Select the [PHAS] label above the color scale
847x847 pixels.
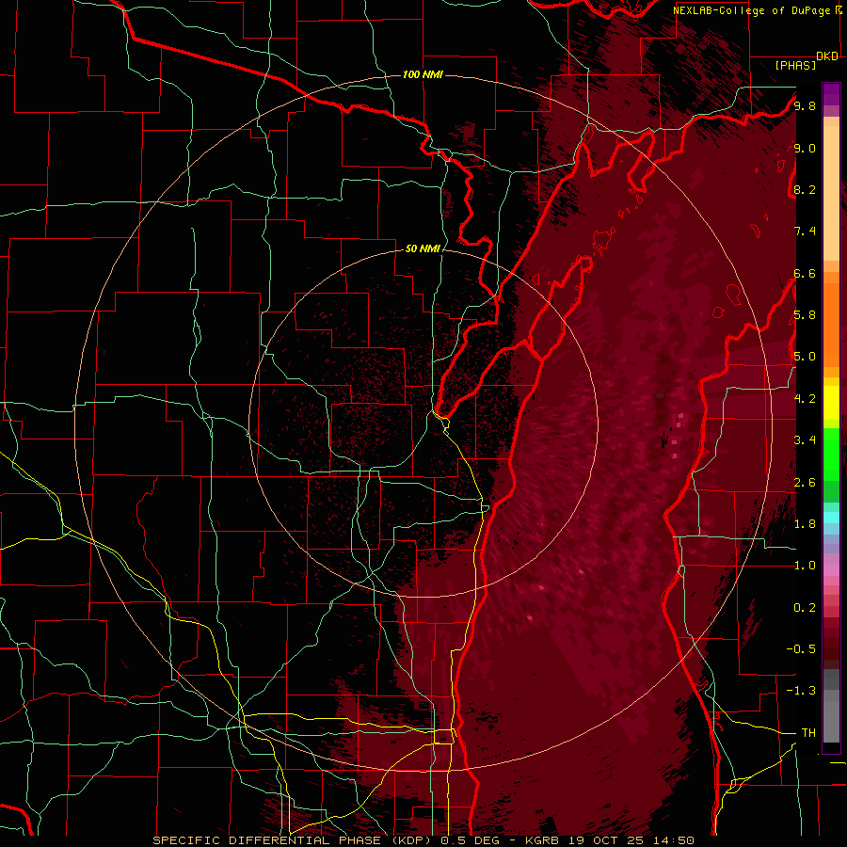coord(795,65)
